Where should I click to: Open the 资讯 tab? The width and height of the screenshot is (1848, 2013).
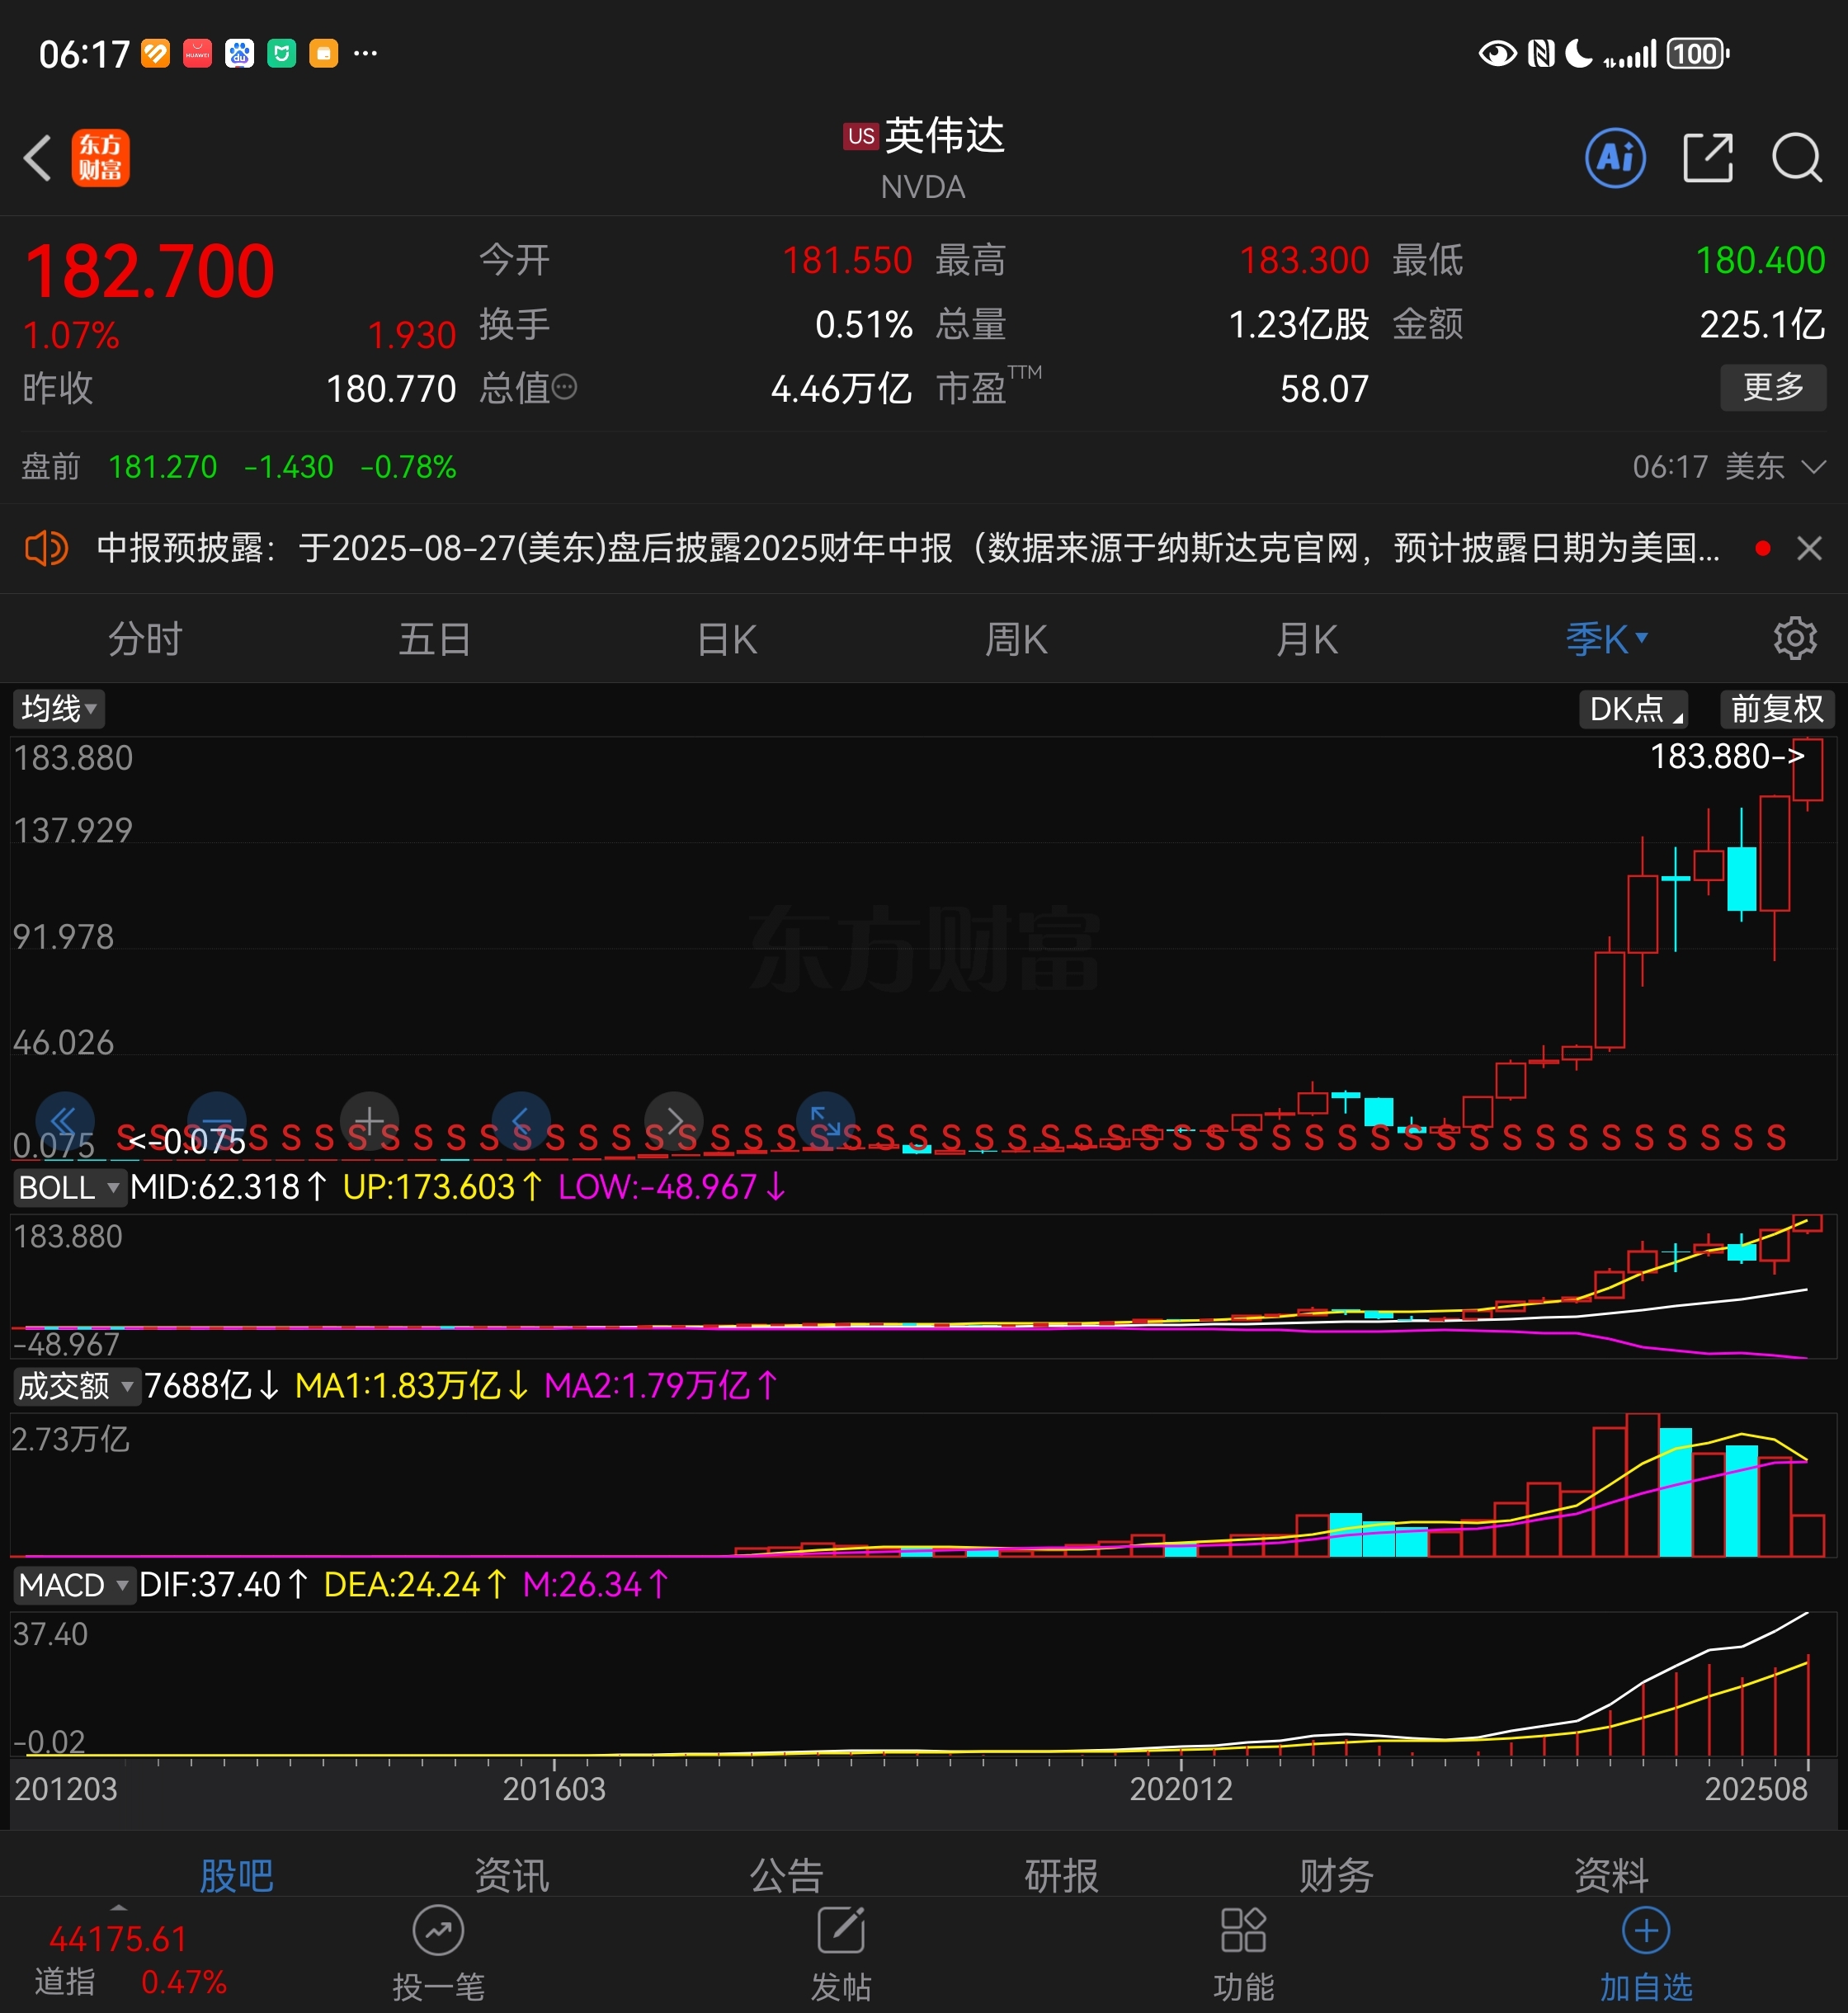coord(512,1874)
